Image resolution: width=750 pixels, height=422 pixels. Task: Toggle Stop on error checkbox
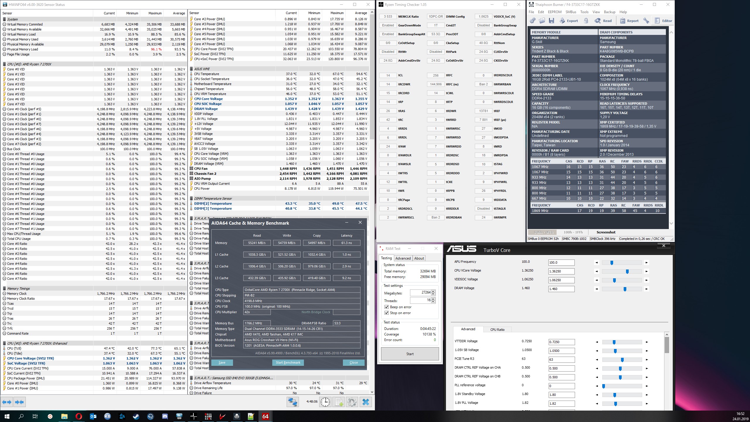point(387,313)
